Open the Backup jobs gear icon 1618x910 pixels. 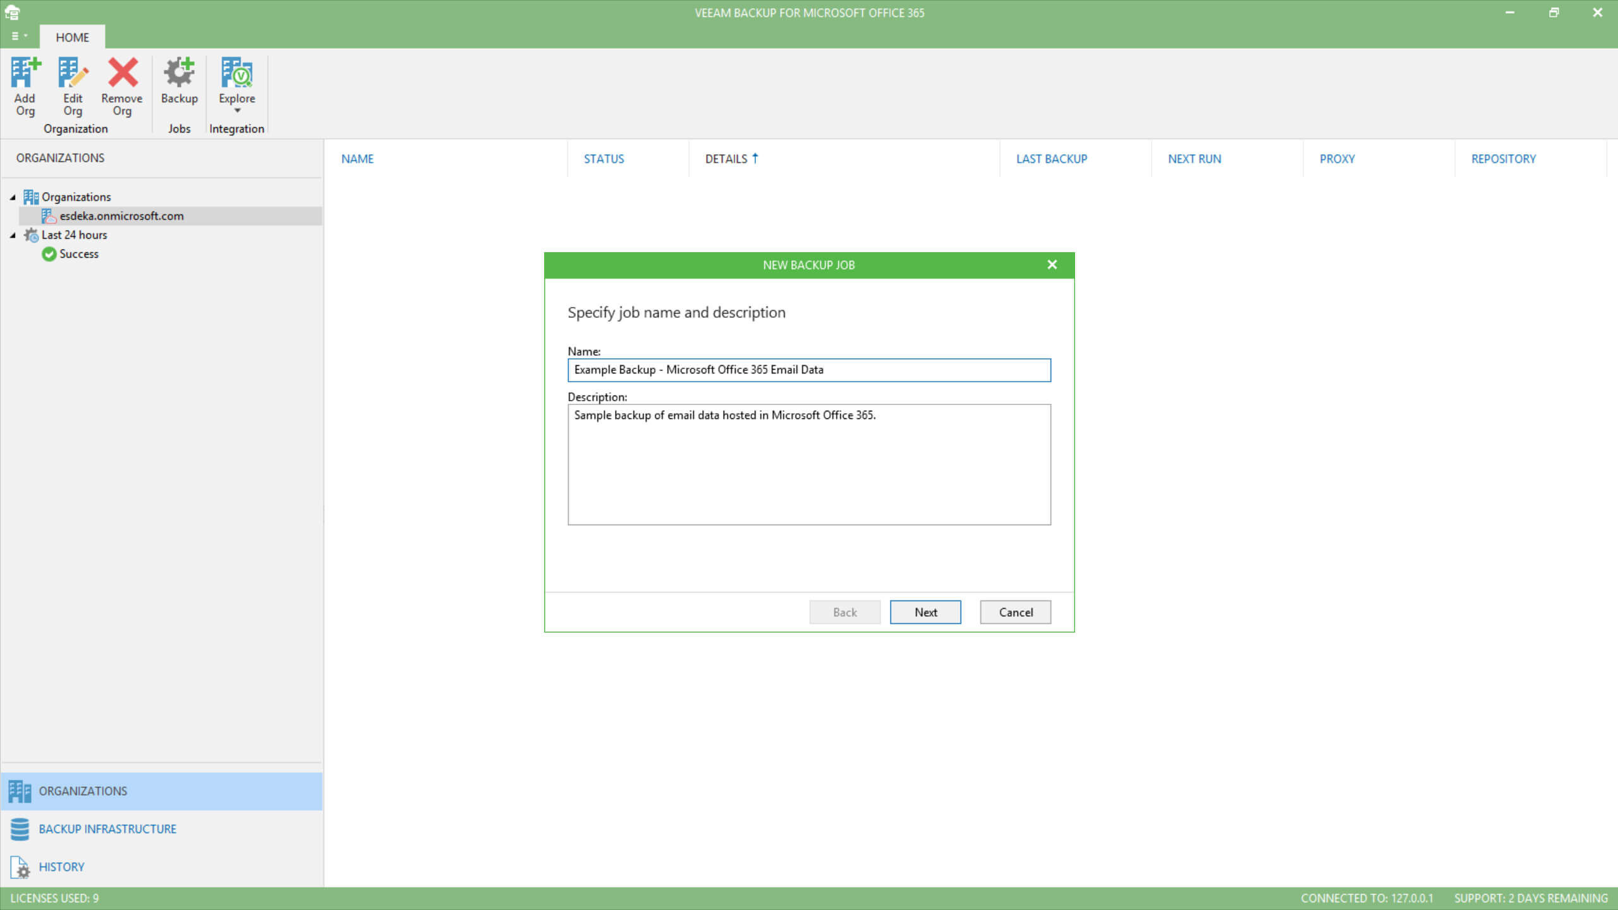coord(179,73)
